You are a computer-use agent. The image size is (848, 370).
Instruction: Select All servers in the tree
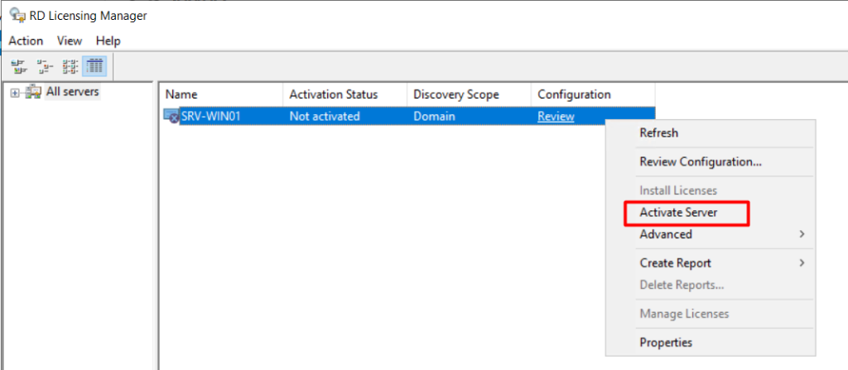72,92
